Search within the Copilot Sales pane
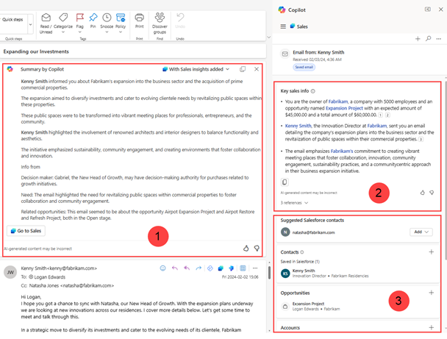This screenshot has width=447, height=339. pyautogui.click(x=428, y=38)
